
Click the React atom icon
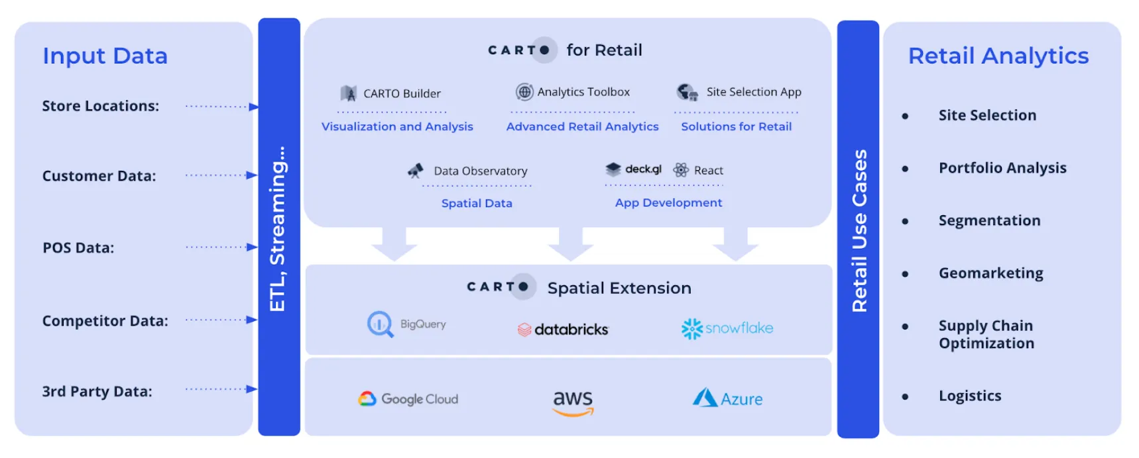pos(681,170)
